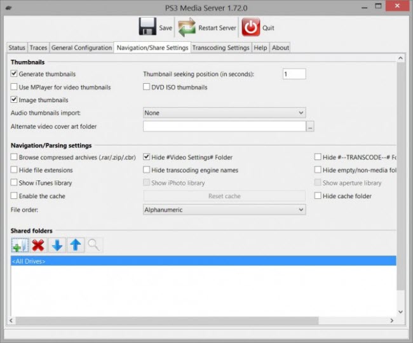Remove selected shared folder with red X
The width and height of the screenshot is (413, 343).
click(38, 245)
